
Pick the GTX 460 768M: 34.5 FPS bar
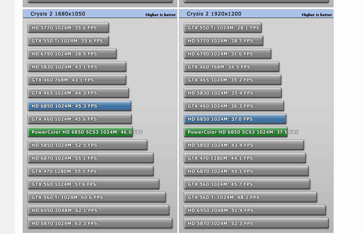coord(232,67)
